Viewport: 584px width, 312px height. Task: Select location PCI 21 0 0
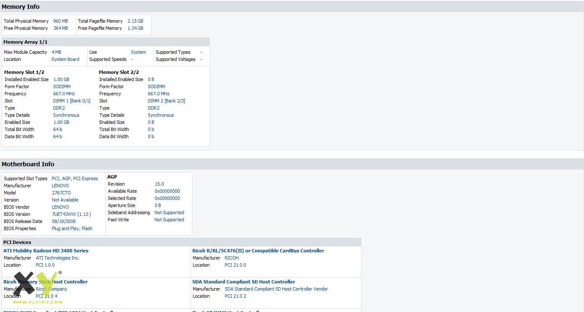(235, 265)
